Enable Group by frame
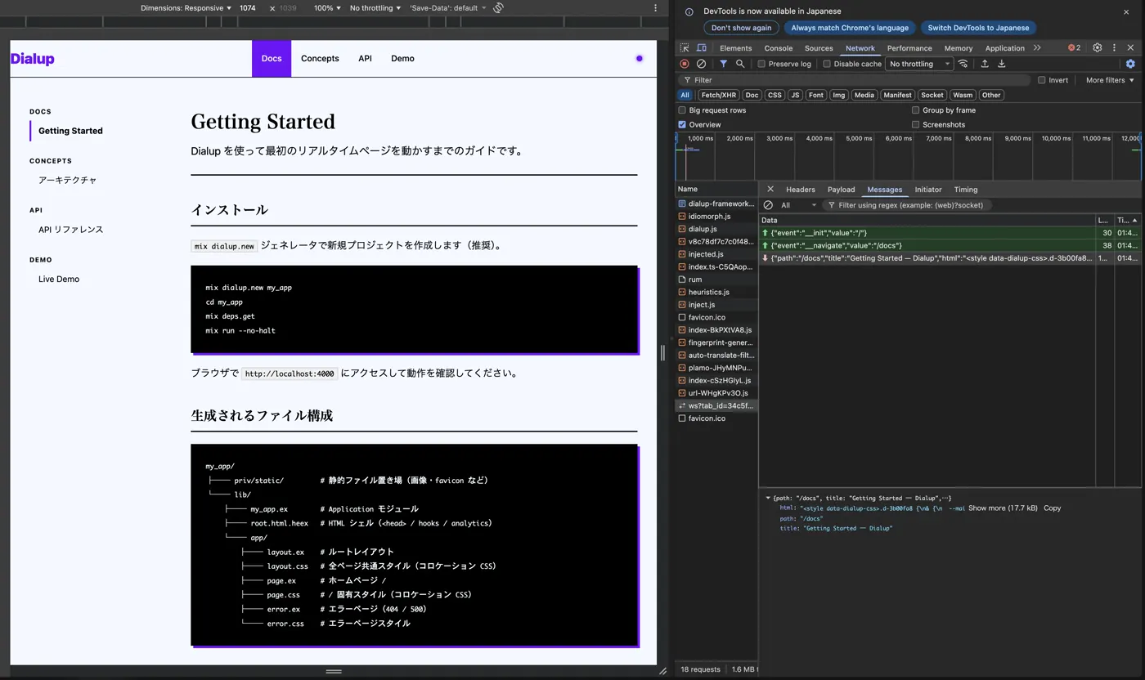The image size is (1145, 680). (x=916, y=110)
